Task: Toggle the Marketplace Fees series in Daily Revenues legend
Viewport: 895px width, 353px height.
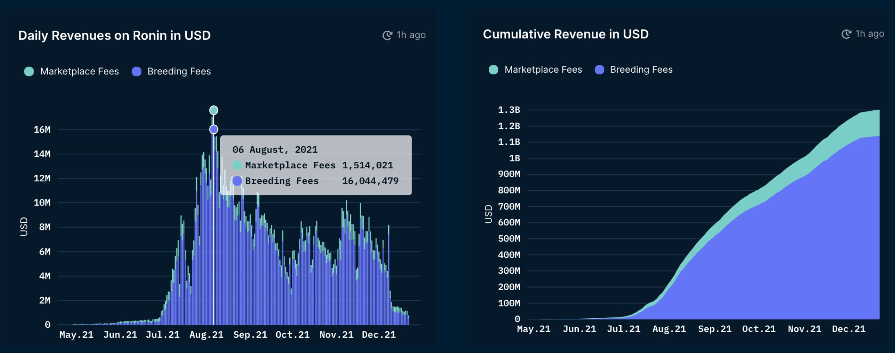Action: [72, 71]
